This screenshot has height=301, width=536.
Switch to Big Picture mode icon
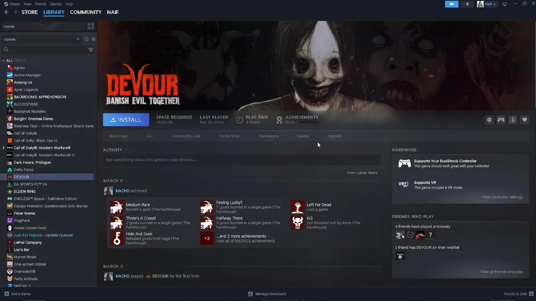click(x=505, y=4)
